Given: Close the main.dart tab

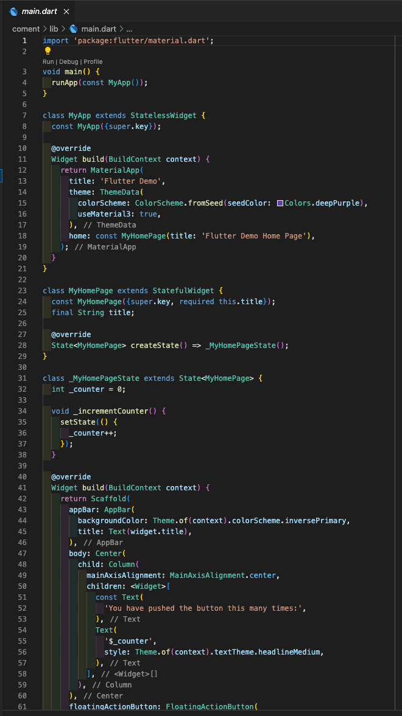Looking at the screenshot, I should tap(66, 12).
